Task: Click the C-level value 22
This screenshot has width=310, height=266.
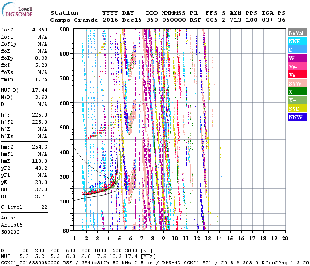Action: 44,207
